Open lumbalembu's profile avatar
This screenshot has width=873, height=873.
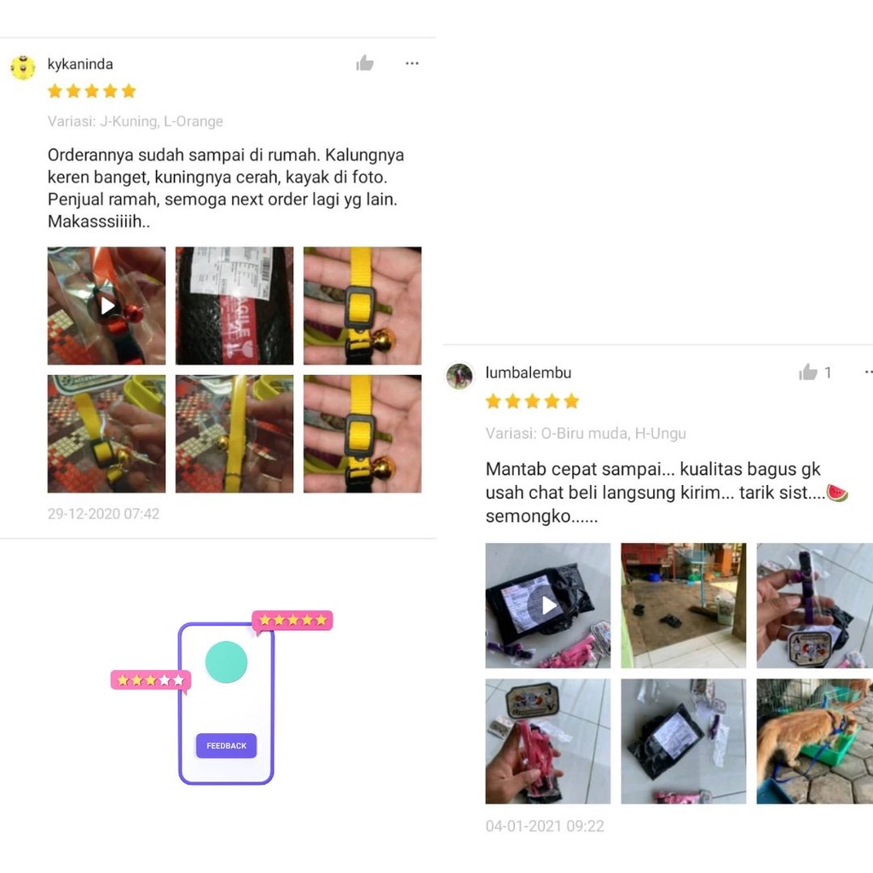pyautogui.click(x=460, y=376)
